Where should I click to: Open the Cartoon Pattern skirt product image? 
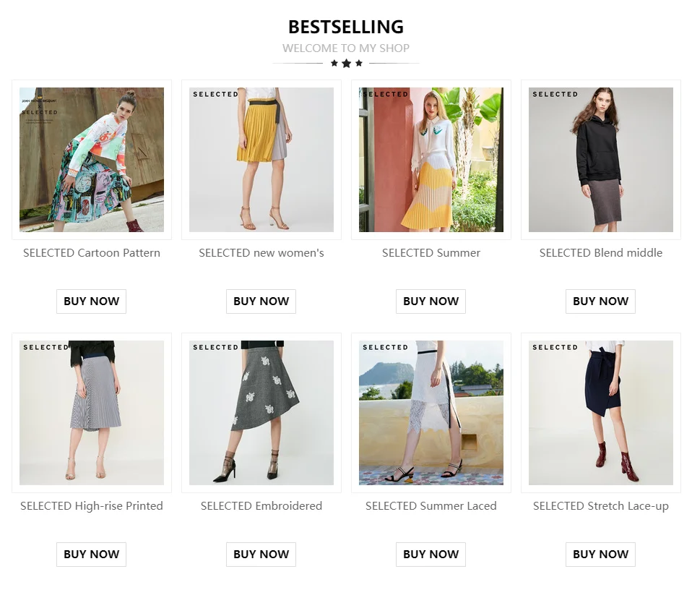click(91, 159)
